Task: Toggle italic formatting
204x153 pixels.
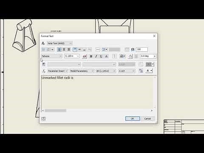Action: point(96,56)
